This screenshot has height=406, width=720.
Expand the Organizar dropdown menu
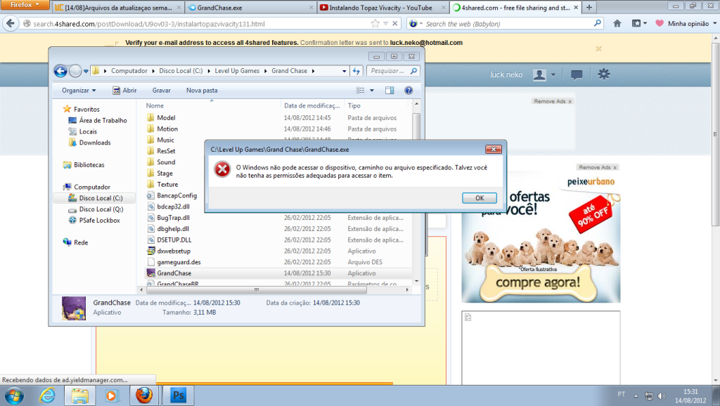click(79, 91)
